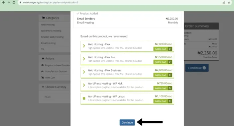234x126 pixels.
Task: Select Reseller Web Hosting category
Action: (x=52, y=37)
